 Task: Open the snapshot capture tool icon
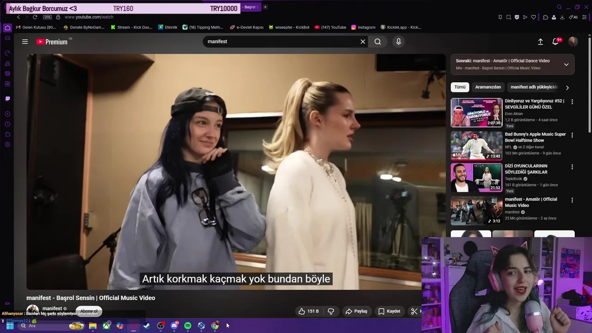[508, 17]
